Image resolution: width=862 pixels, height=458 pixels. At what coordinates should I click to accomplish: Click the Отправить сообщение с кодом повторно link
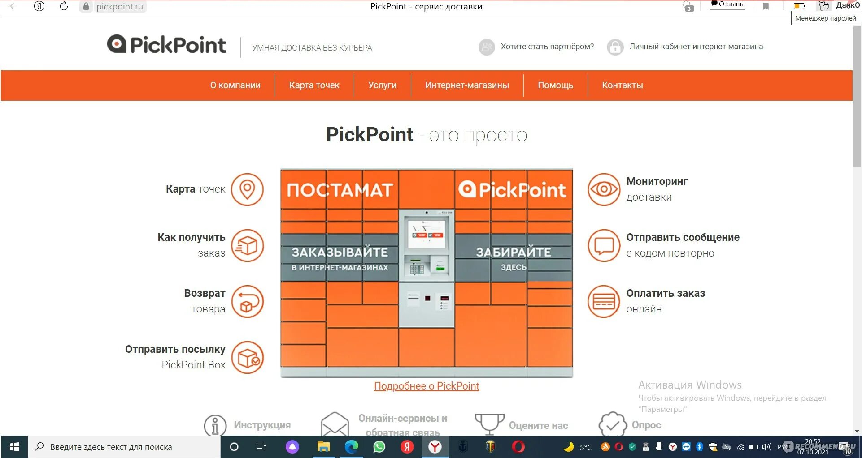pos(683,245)
